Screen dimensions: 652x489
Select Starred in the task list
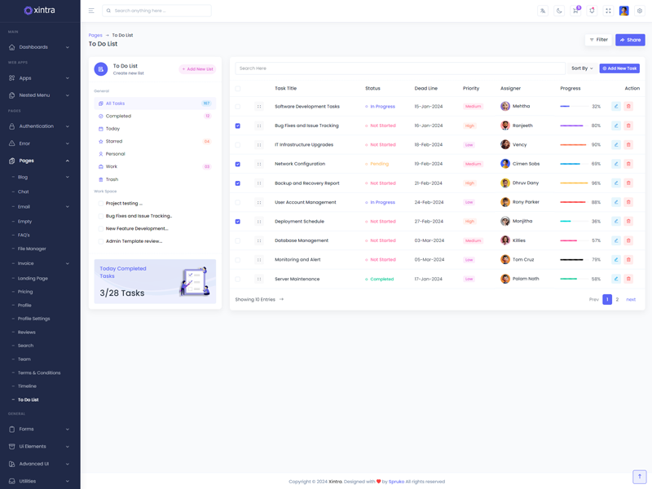(x=114, y=142)
